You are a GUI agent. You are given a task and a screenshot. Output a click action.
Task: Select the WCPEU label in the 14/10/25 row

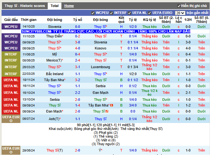11,27
